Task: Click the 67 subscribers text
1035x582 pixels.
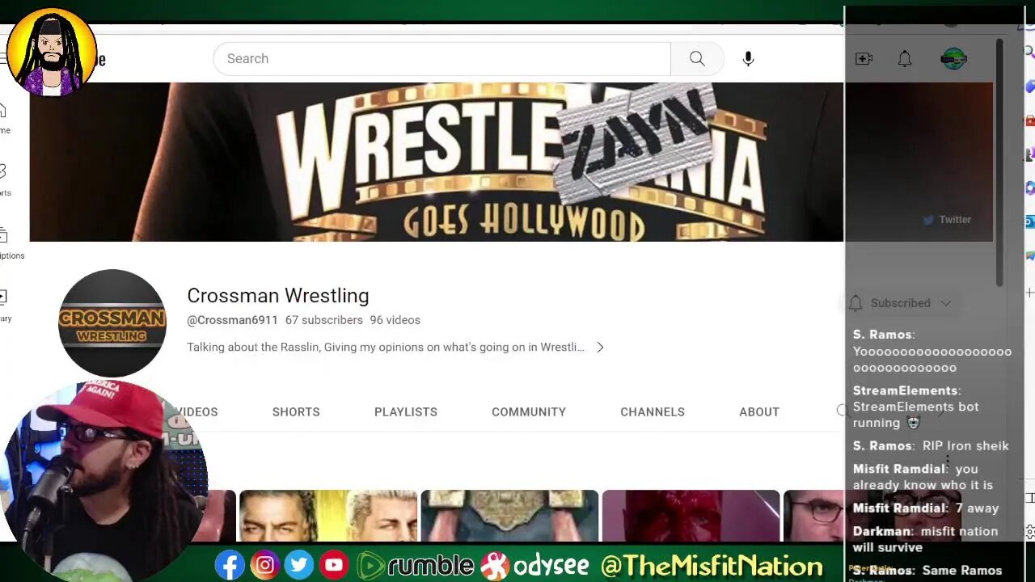Action: point(324,320)
